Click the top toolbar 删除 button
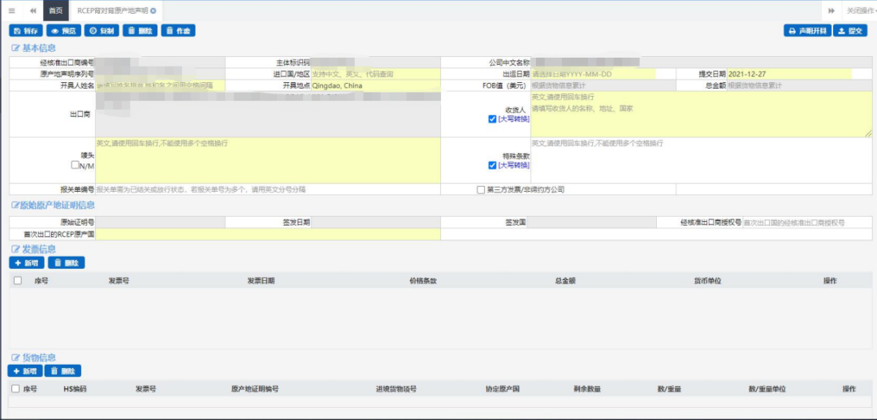877x420 pixels. pos(140,31)
